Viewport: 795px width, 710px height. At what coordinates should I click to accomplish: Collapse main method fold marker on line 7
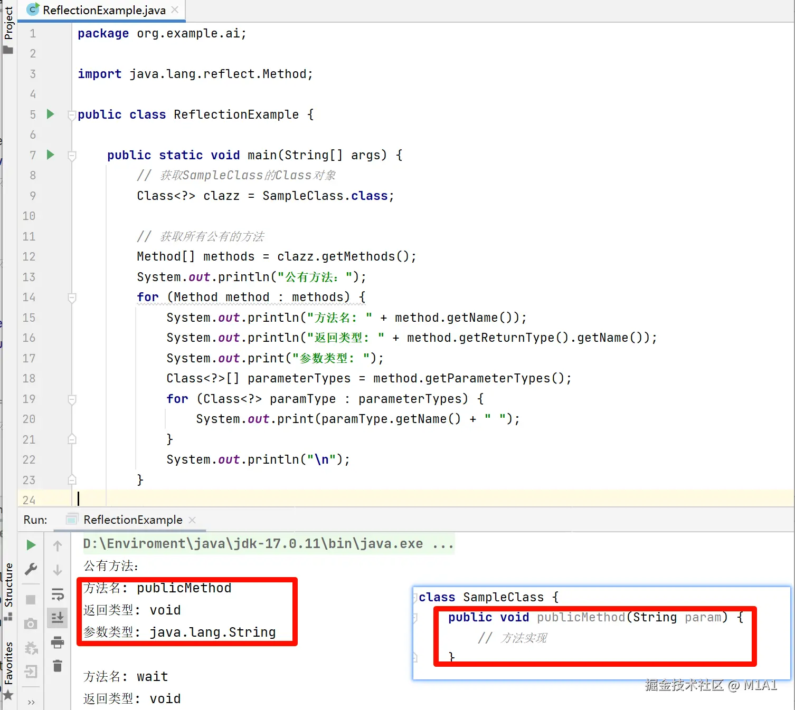(x=72, y=156)
